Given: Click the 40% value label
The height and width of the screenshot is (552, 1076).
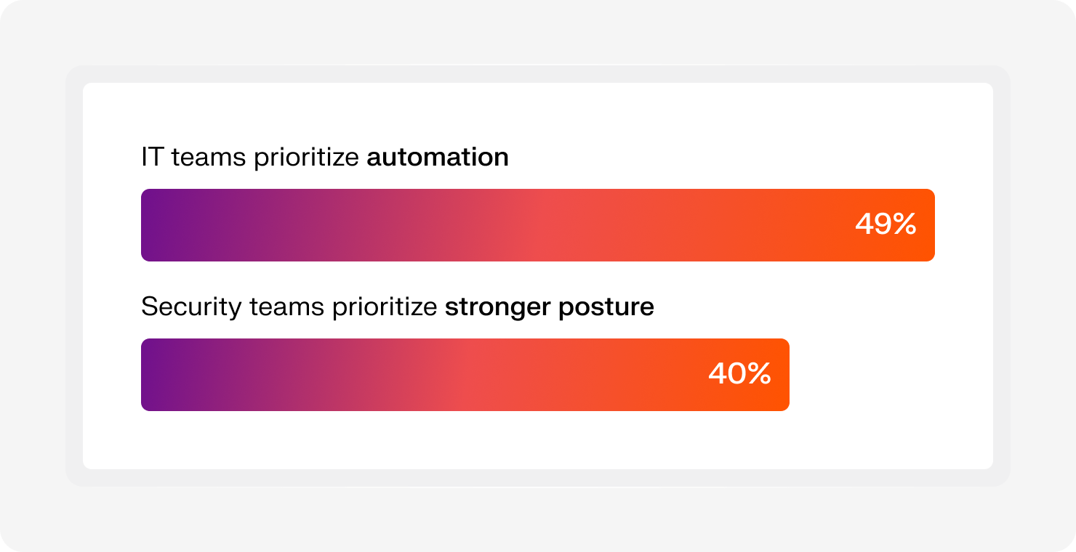Looking at the screenshot, I should 739,374.
